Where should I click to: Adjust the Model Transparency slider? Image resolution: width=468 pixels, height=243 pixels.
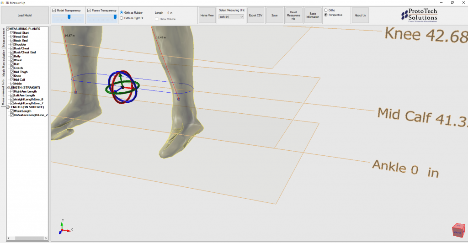click(69, 18)
